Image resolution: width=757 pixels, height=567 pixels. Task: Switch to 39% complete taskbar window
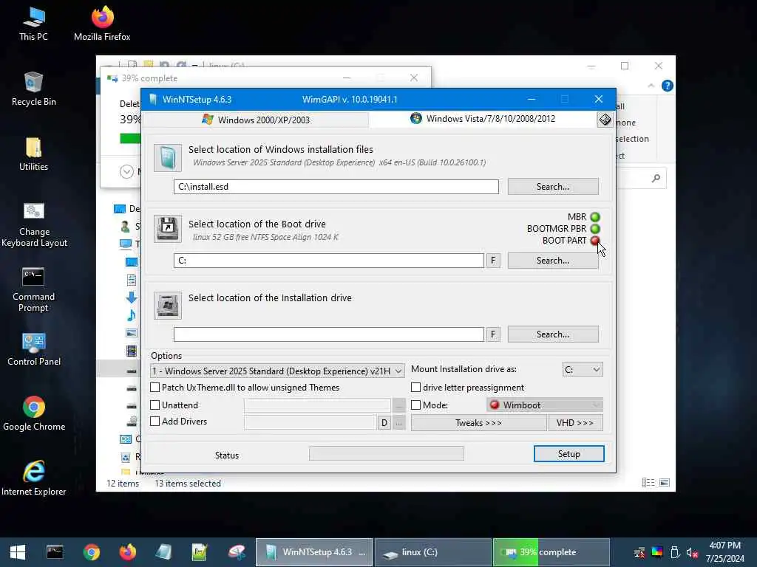pos(551,552)
